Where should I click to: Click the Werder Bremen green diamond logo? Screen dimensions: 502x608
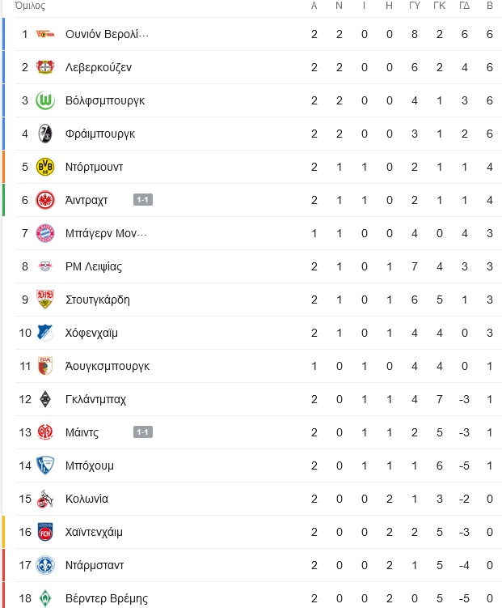pos(45,598)
